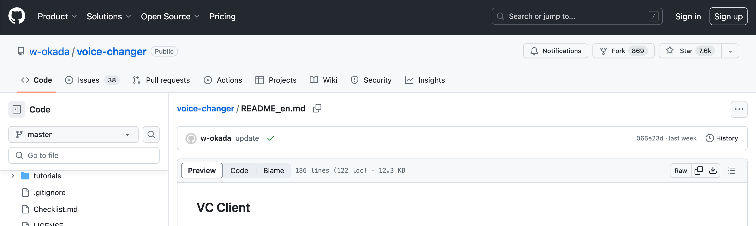The image size is (756, 226).
Task: Open the .gitignore file
Action: click(x=49, y=192)
